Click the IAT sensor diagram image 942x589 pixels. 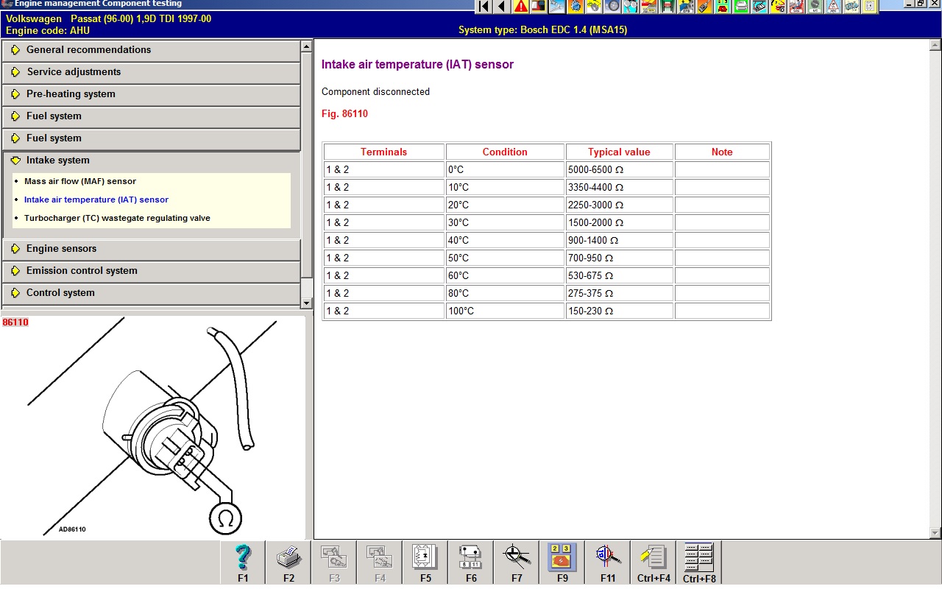pos(152,427)
